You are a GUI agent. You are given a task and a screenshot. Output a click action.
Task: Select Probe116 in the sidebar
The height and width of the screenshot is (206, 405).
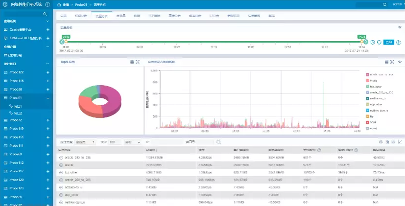coord(17,81)
